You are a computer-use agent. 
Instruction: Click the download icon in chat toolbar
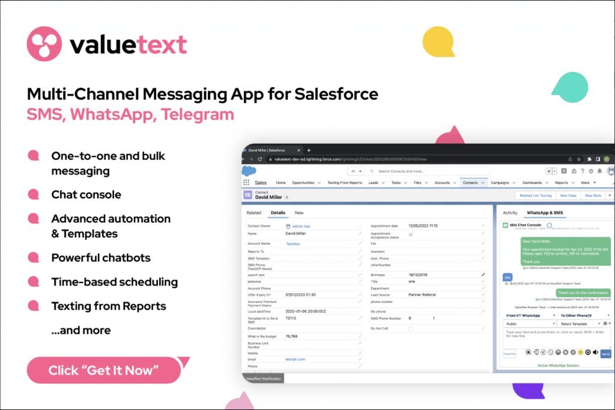tap(588, 352)
